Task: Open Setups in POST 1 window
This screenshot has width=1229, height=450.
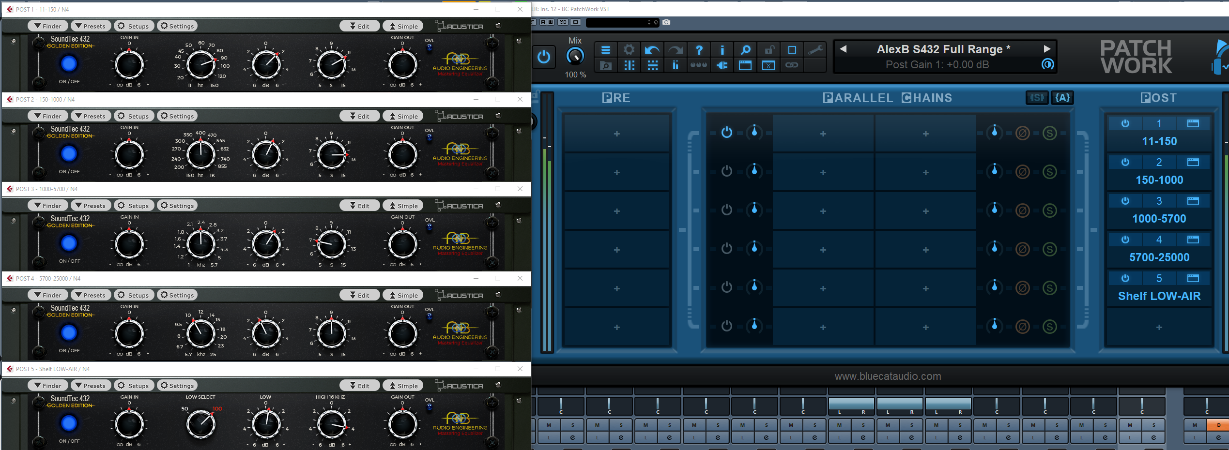Action: [134, 26]
